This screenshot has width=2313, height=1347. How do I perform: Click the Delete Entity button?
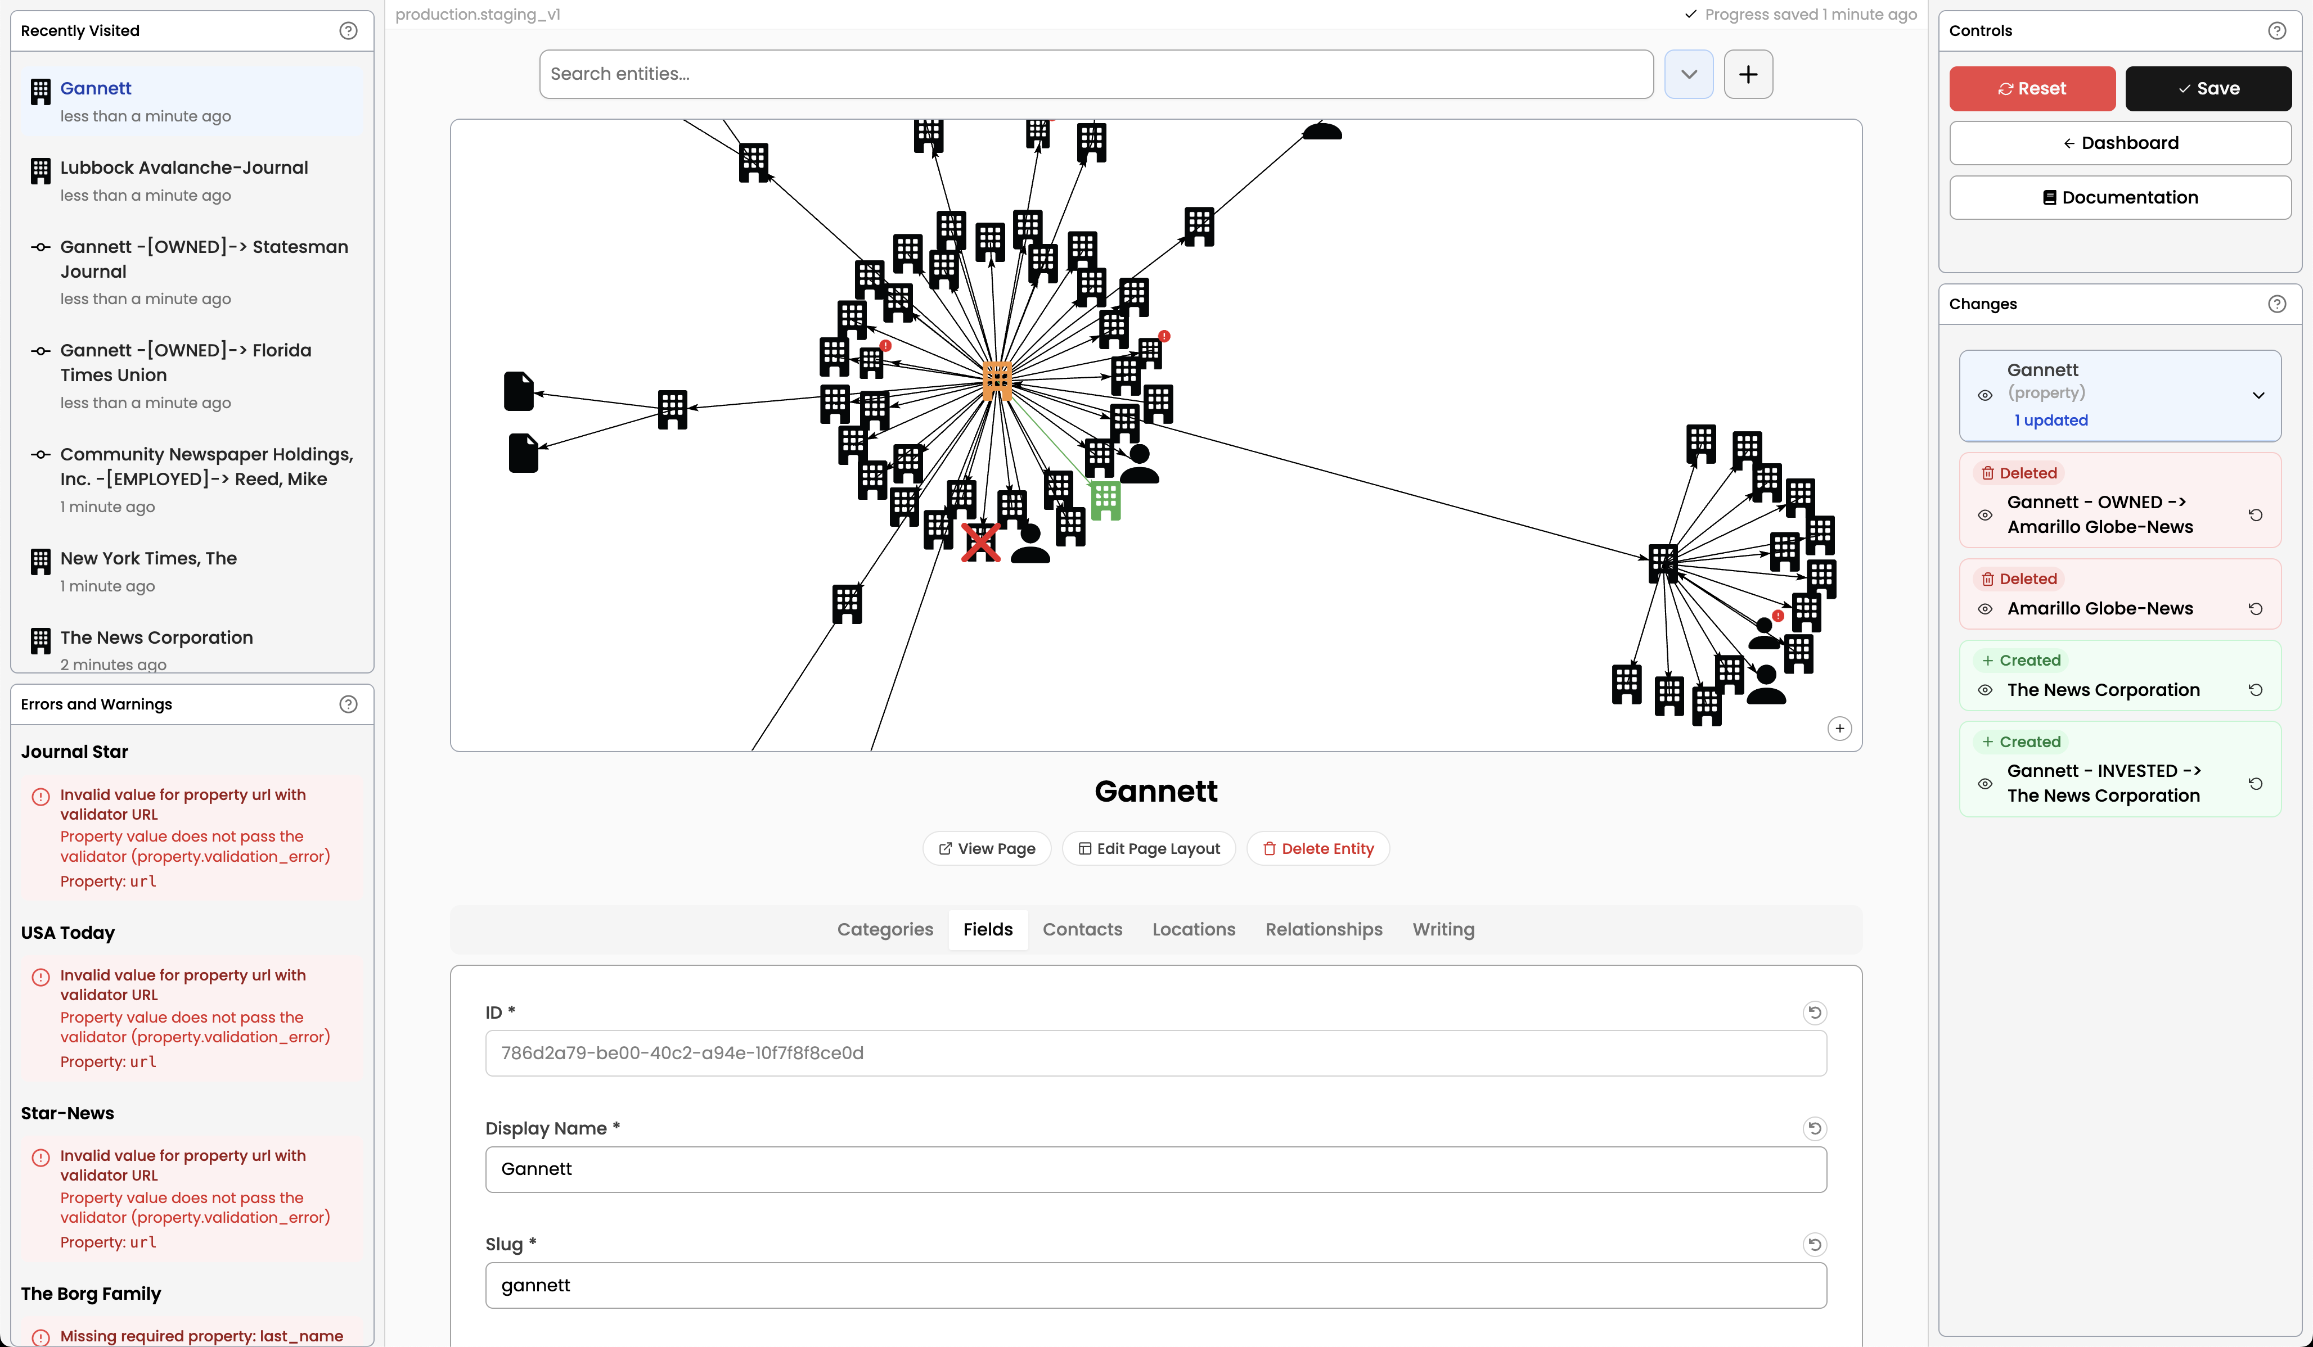(1317, 849)
